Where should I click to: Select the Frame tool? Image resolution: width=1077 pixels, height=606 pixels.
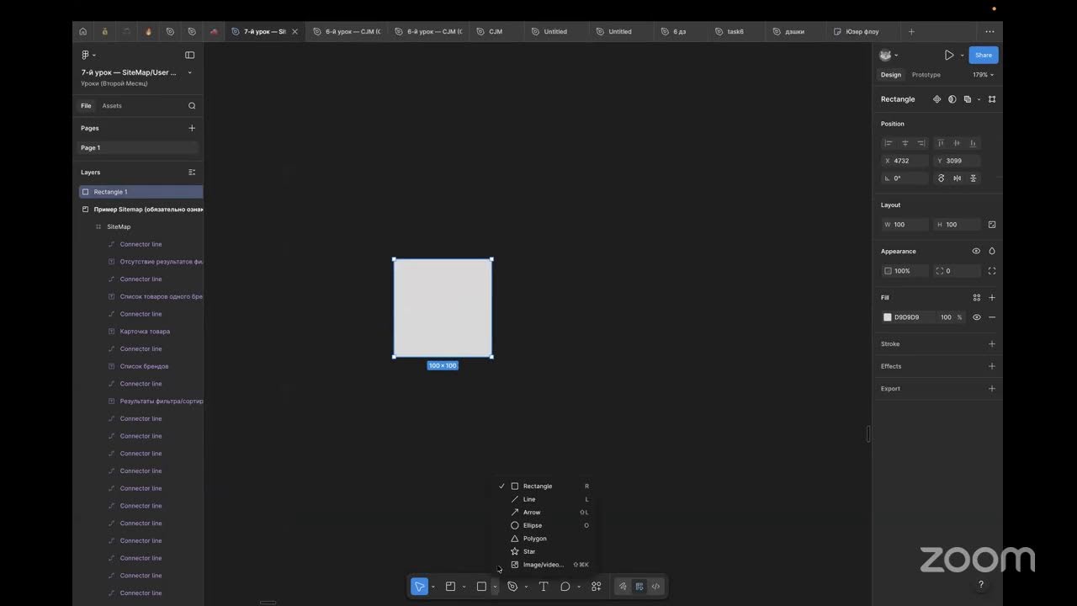click(450, 587)
